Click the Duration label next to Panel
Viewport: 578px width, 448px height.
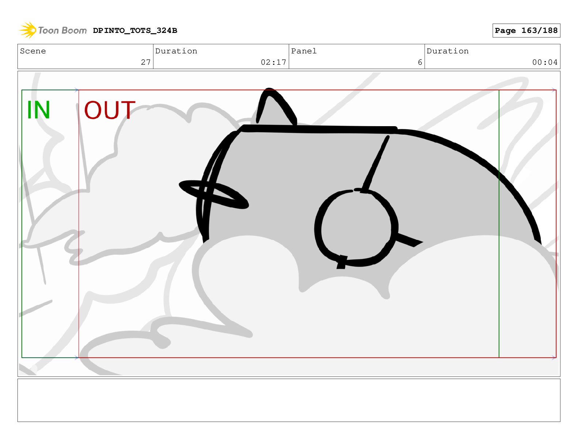click(448, 51)
